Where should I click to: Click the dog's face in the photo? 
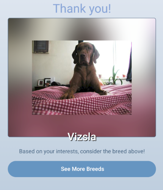pyautogui.click(x=84, y=54)
